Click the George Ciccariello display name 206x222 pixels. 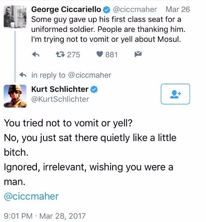66,9
